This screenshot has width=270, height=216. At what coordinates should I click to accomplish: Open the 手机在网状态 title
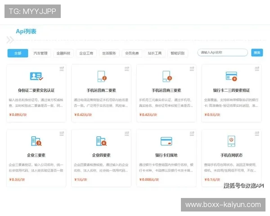[x=231, y=155]
